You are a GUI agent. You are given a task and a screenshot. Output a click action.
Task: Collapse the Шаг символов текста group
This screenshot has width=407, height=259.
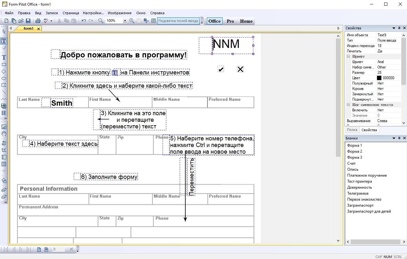click(x=348, y=105)
